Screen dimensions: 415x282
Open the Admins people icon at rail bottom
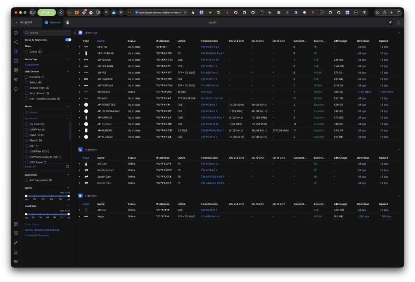click(x=16, y=261)
